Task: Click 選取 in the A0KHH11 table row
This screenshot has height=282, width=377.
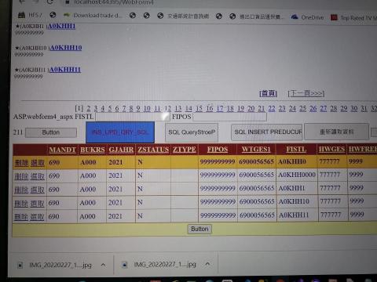Action: point(37,217)
